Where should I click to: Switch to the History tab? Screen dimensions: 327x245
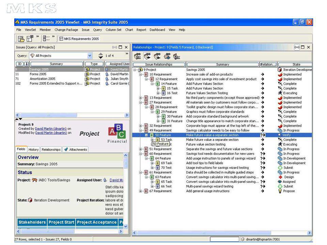coord(33,150)
